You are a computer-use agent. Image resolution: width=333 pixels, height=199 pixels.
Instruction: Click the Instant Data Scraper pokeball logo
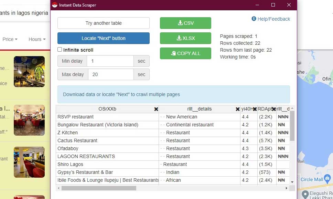tap(55, 5)
